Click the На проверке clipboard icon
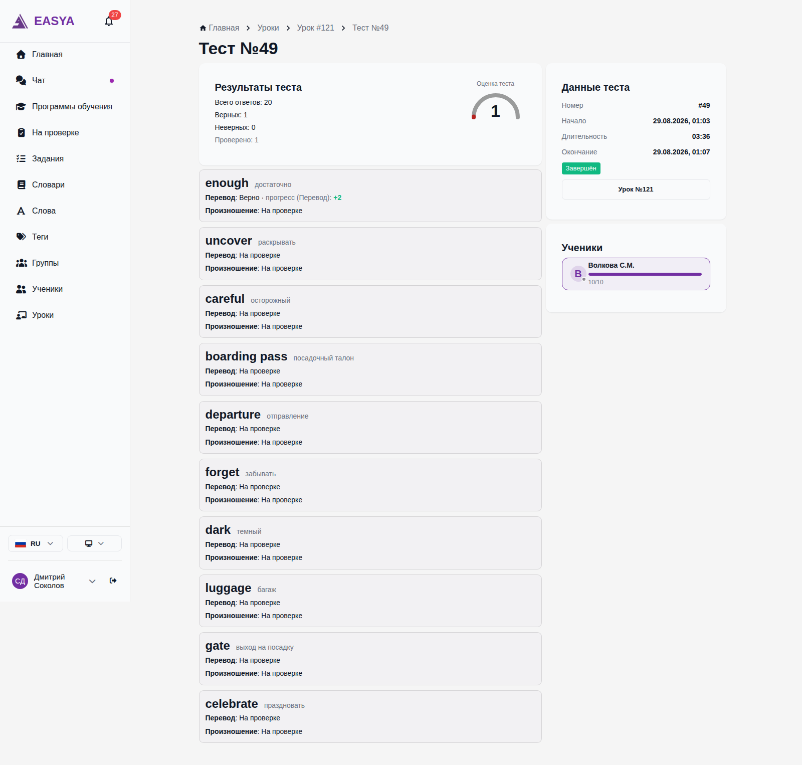 click(x=21, y=132)
